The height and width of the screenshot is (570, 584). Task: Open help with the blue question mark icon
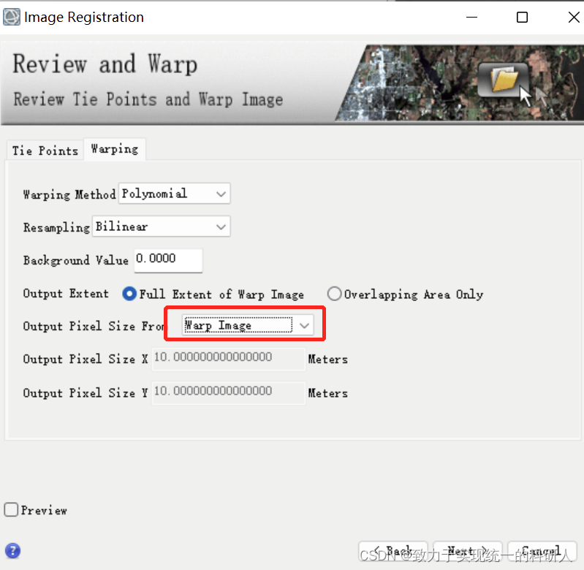(x=12, y=550)
